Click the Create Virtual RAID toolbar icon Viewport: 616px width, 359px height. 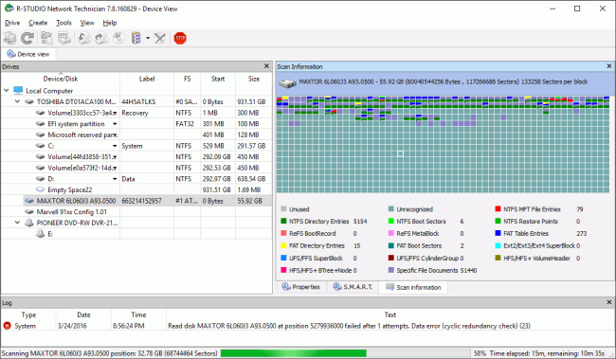136,38
